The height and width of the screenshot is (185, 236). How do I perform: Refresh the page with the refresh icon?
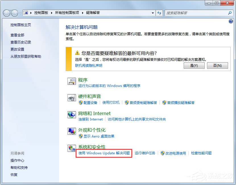[160, 13]
